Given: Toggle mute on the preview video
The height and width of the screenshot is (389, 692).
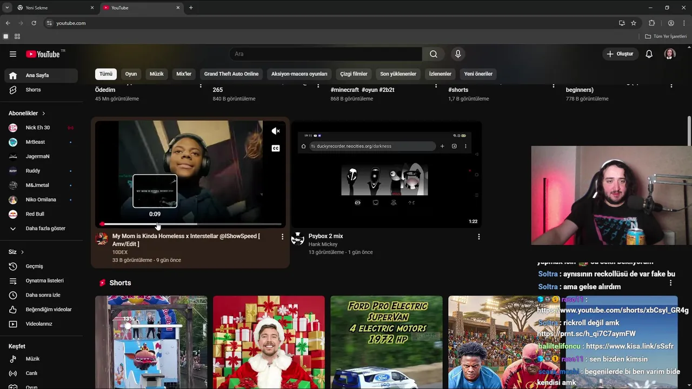Looking at the screenshot, I should tap(276, 131).
